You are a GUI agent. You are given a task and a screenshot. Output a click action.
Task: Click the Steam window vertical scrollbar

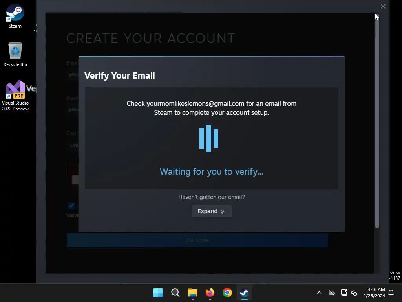377,121
